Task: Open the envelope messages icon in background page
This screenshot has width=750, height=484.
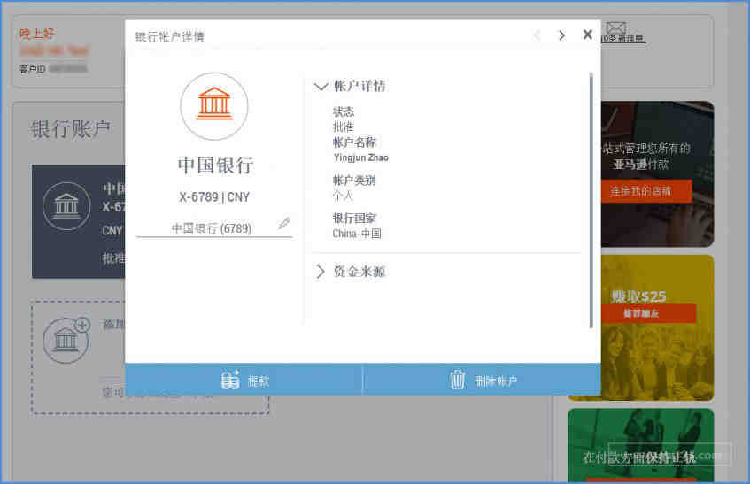Action: 616,27
